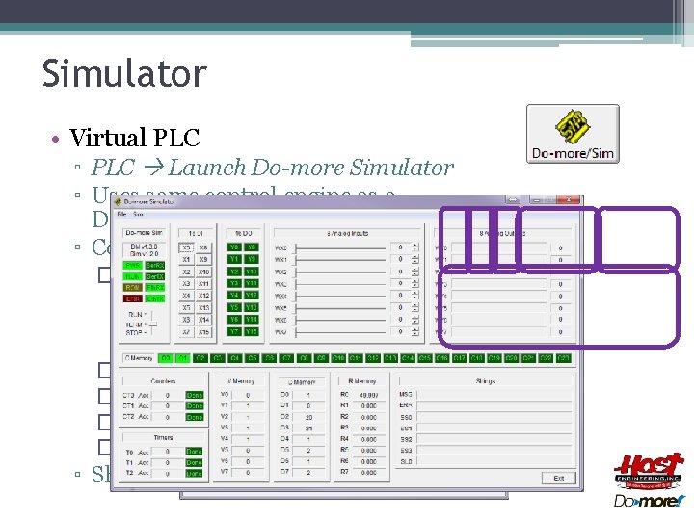Viewport: 694px width, 520px height.
Task: Click the PWR status indicator
Action: [132, 266]
